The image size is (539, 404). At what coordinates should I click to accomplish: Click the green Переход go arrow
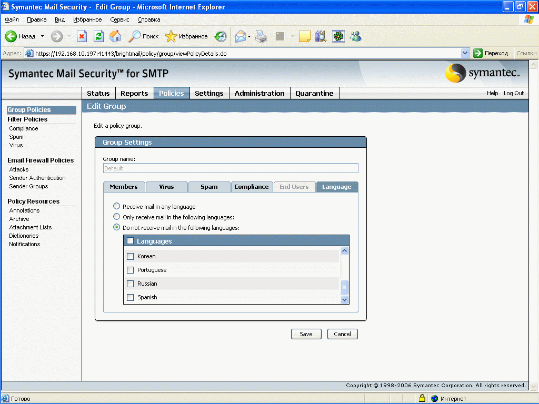click(478, 53)
